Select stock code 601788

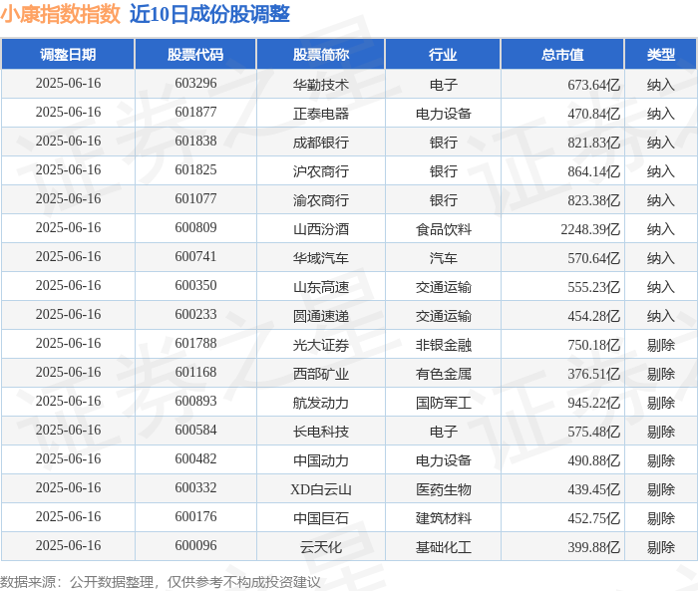195,344
